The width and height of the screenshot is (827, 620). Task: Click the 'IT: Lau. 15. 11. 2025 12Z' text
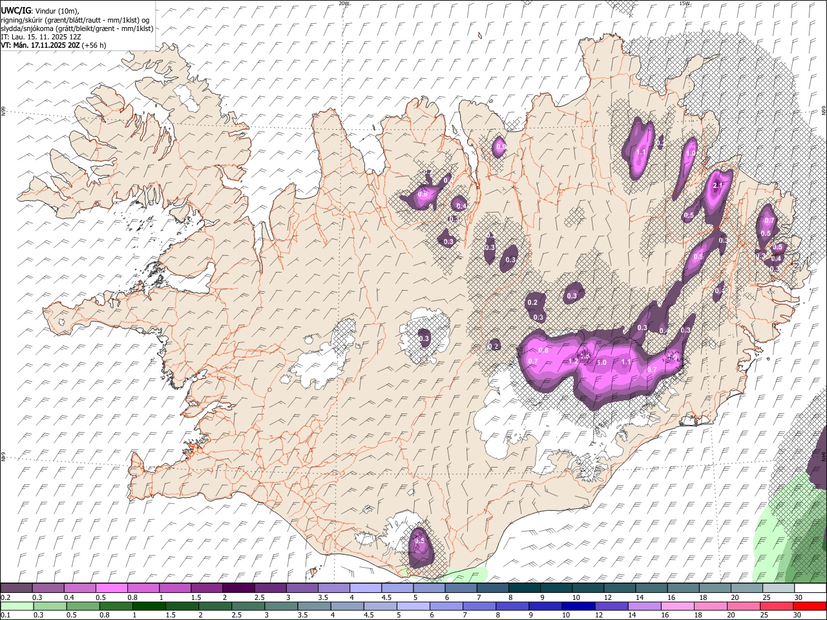point(41,37)
